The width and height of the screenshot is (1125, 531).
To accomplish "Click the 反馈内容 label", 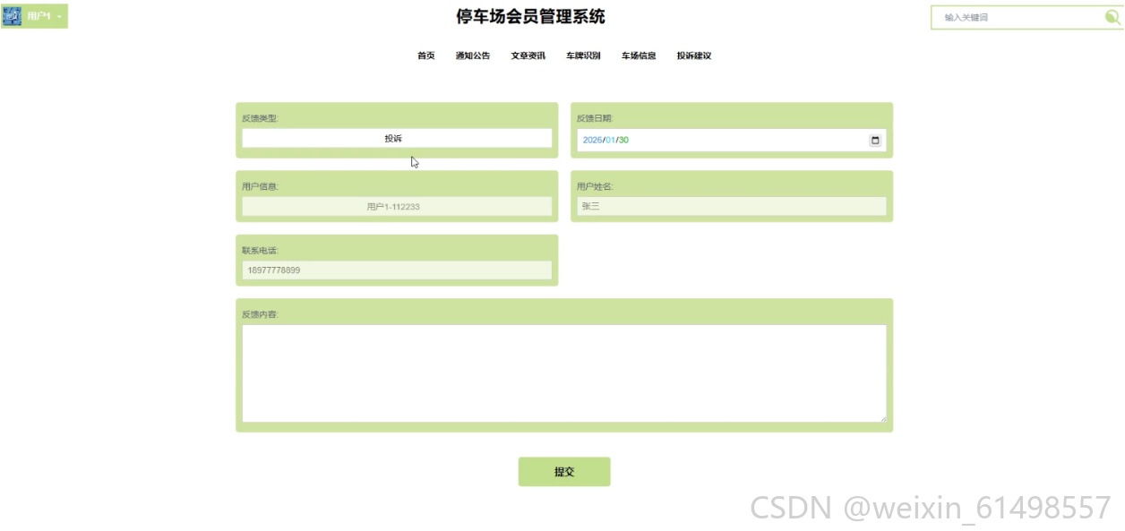I will [260, 314].
